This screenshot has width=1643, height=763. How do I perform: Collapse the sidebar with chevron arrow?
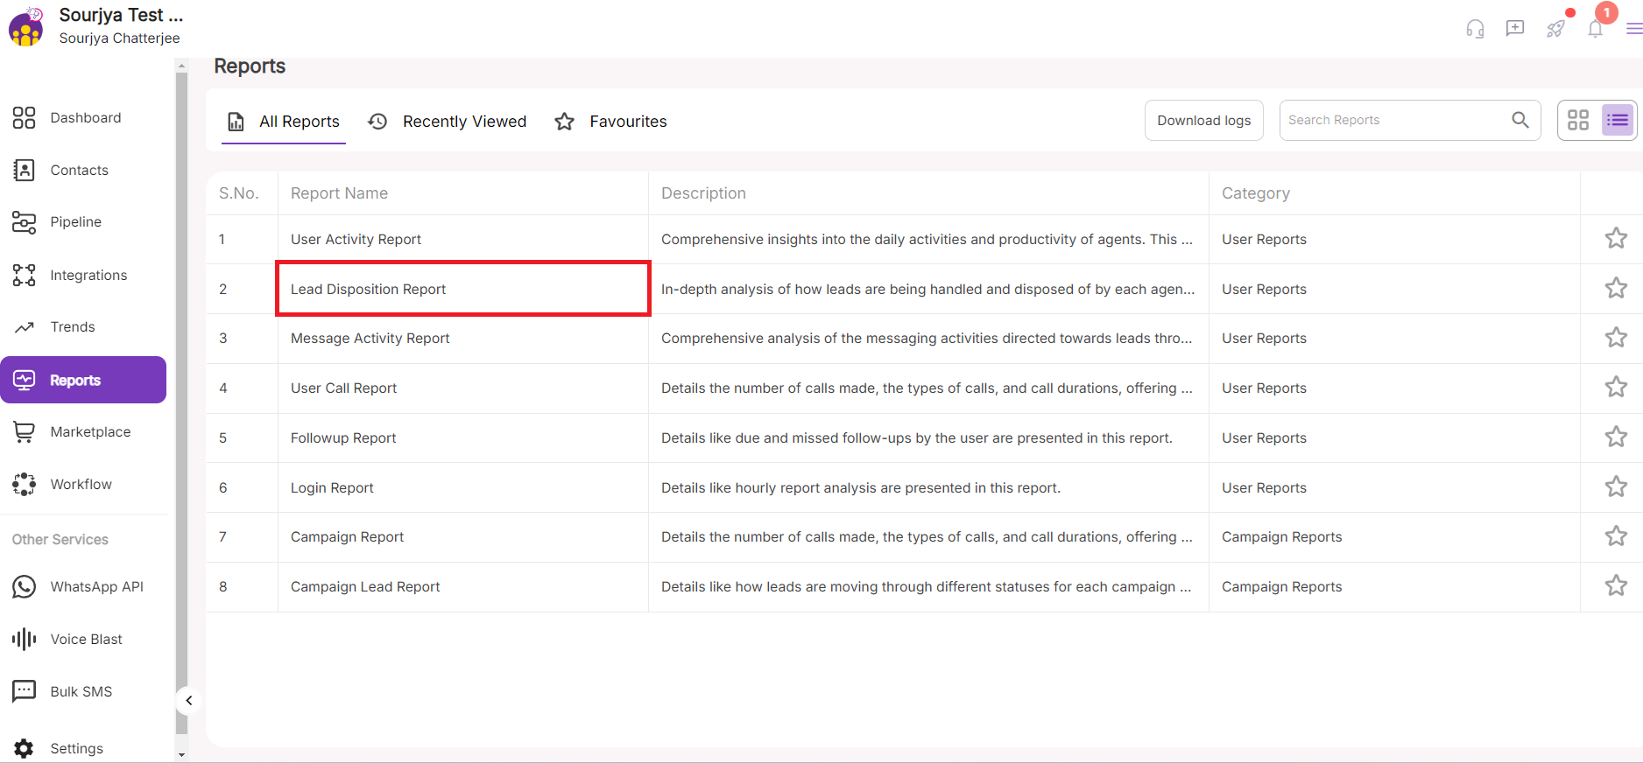coord(189,701)
